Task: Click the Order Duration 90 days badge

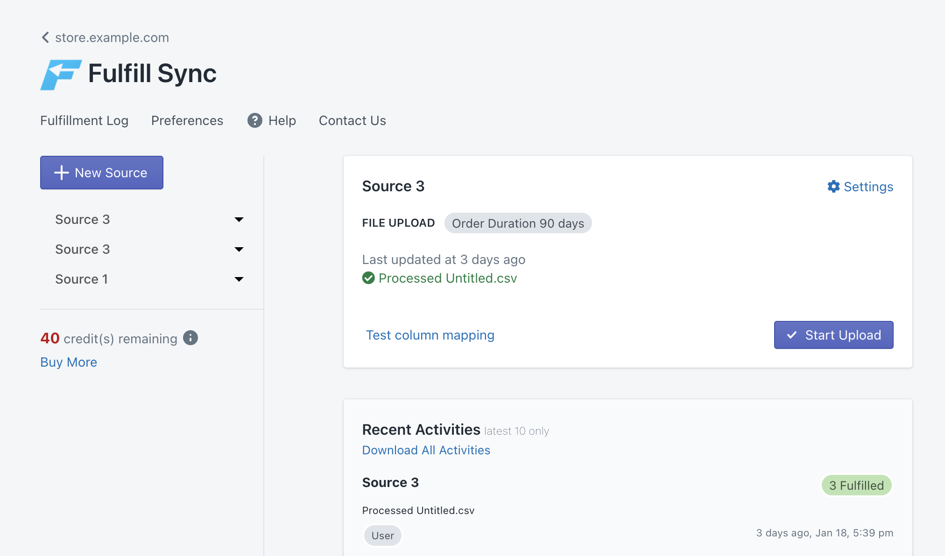Action: click(518, 223)
